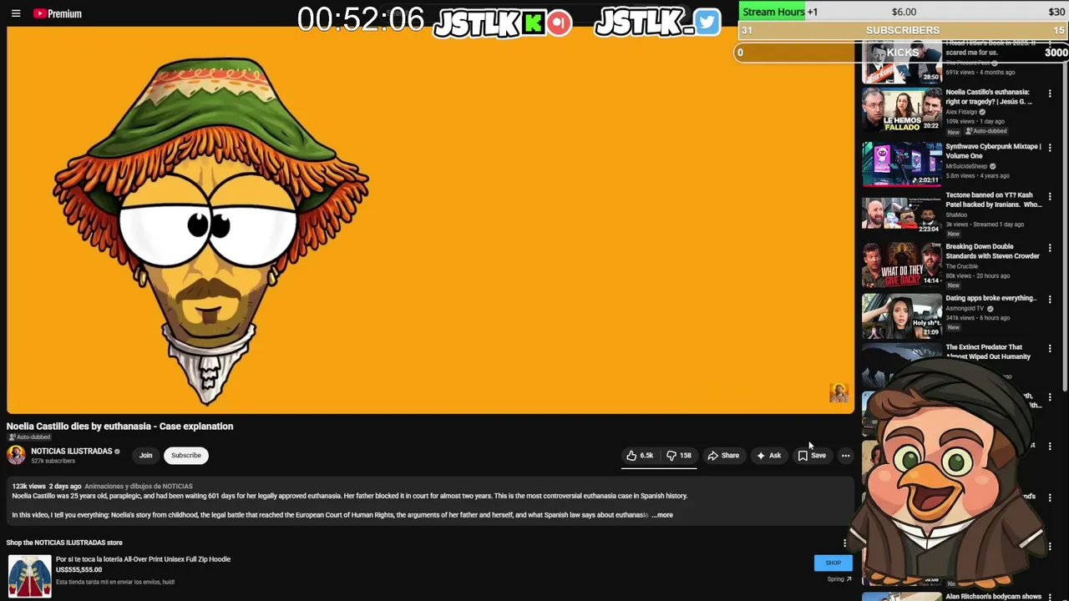1069x601 pixels.
Task: Click the channel watermark in video corner
Action: [x=838, y=392]
